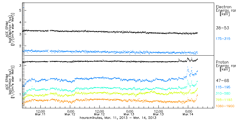236x120 pixels.
Task: Click the hours:minutes date range axis title
Action: (118, 118)
